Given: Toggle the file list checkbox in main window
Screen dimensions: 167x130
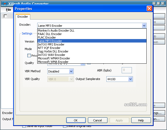Looking at the screenshot, I should click(x=5, y=16).
